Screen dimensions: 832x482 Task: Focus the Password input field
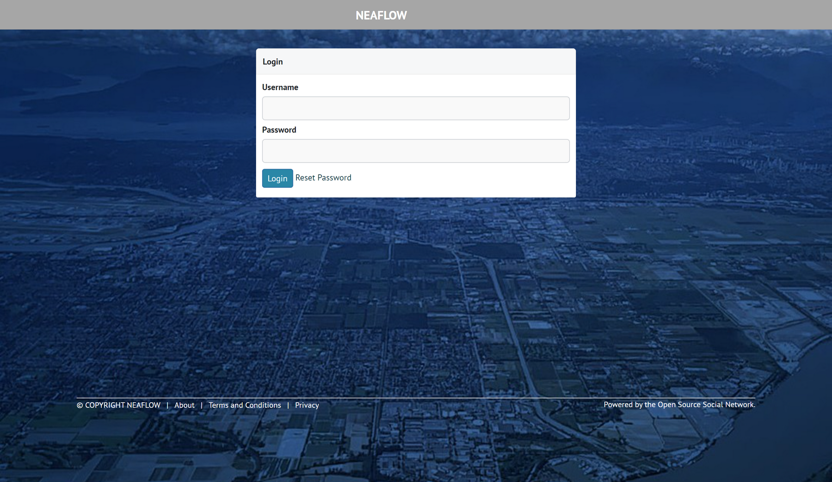tap(416, 151)
